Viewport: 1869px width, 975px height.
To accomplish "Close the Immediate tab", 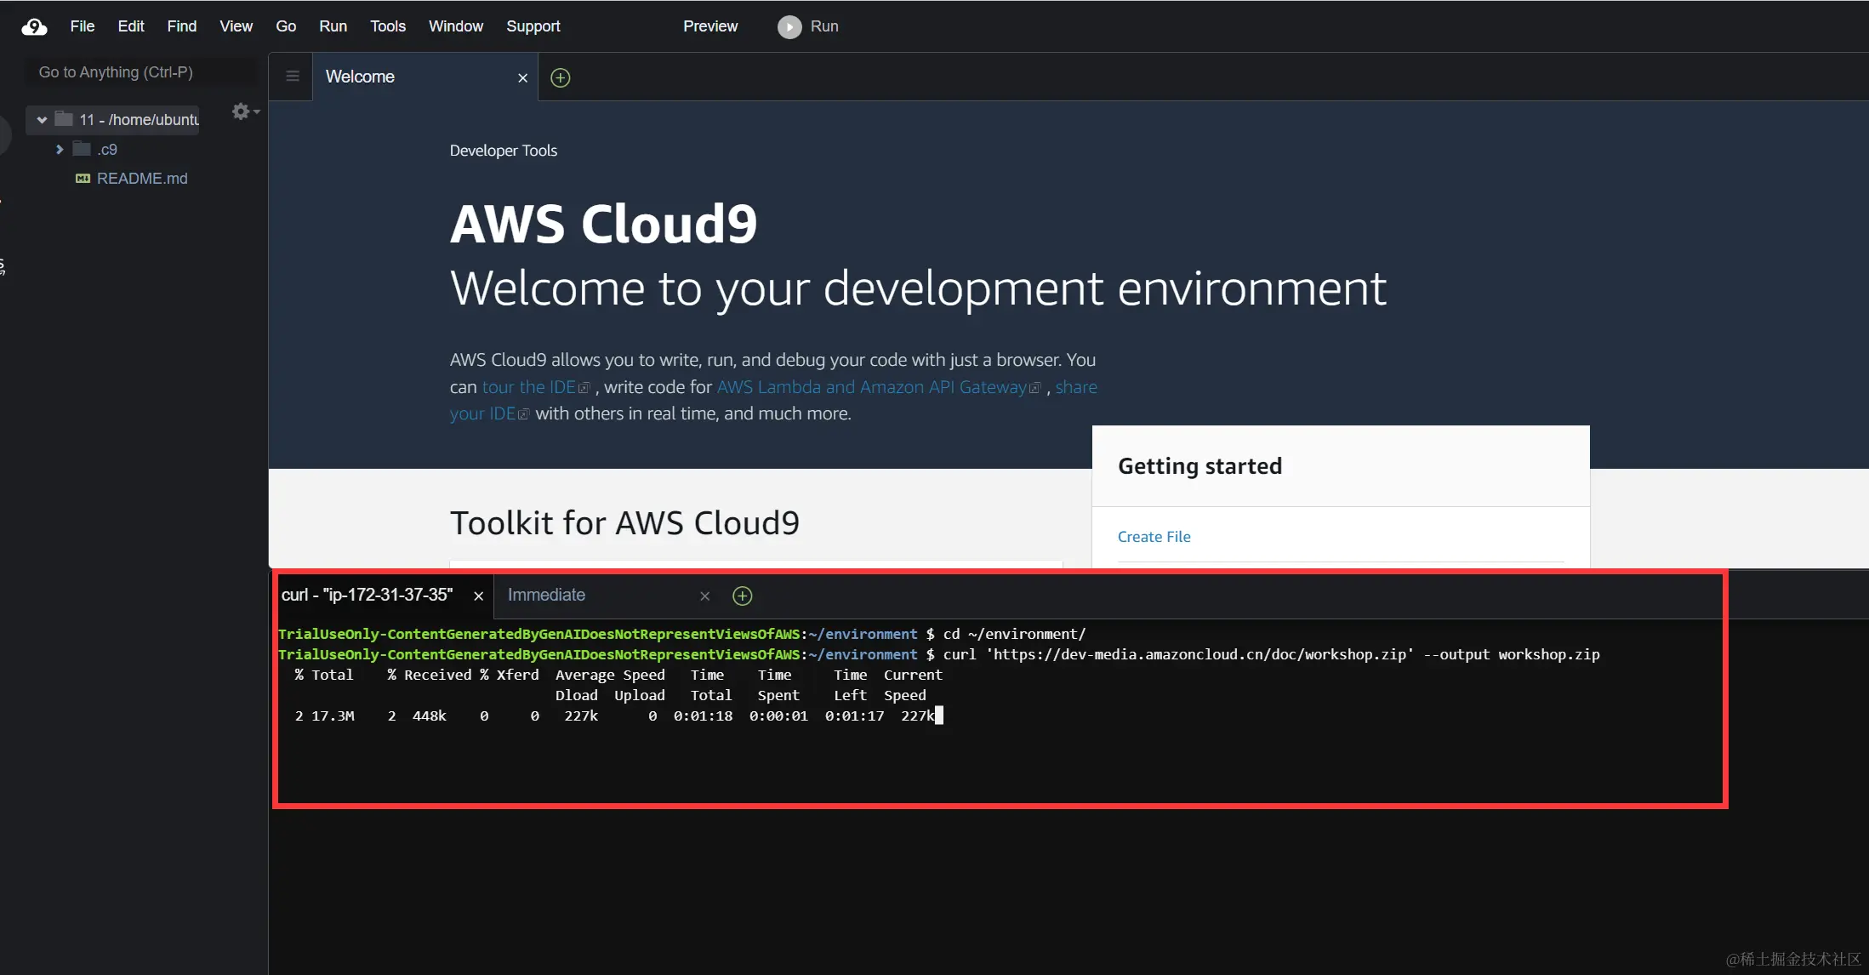I will pos(704,596).
